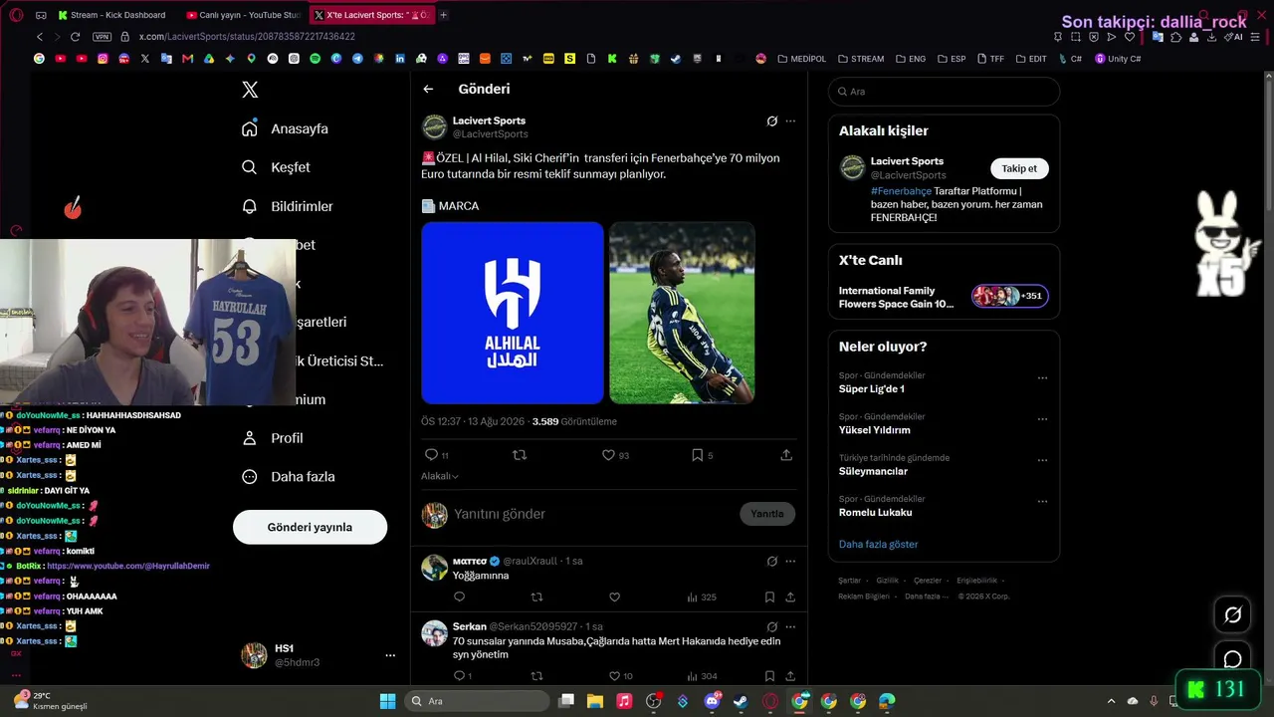
Task: Repost the Yoğğamınna reply
Action: tap(536, 597)
